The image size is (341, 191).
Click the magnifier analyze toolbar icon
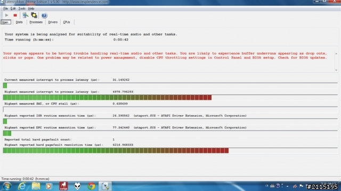tap(25, 15)
